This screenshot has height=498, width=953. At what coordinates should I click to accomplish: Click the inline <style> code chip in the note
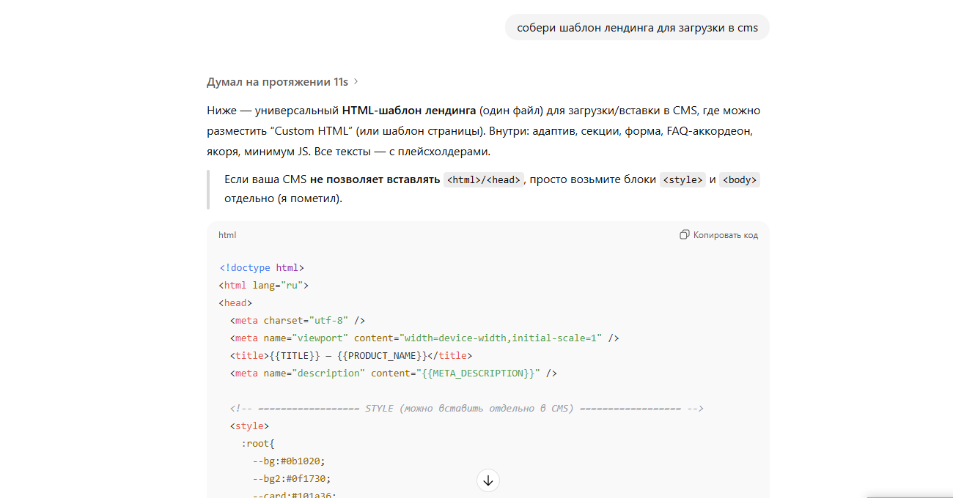point(682,180)
